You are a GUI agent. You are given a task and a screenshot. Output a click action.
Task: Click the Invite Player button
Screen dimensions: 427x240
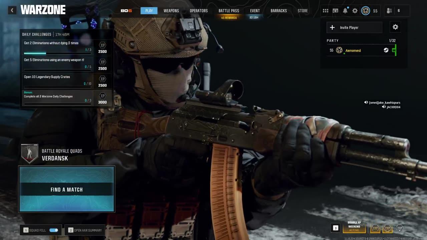pos(355,27)
